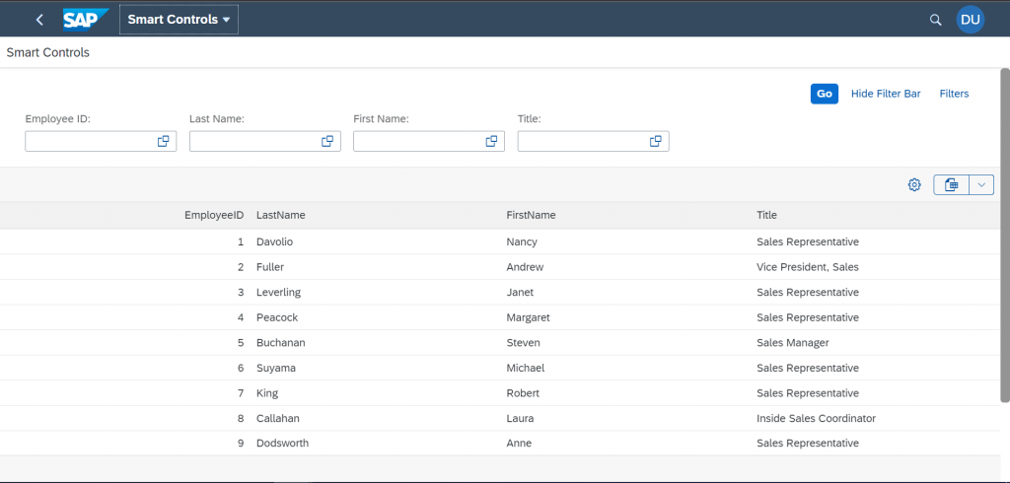The width and height of the screenshot is (1010, 483).
Task: Open the Filters dialog link
Action: pos(954,94)
